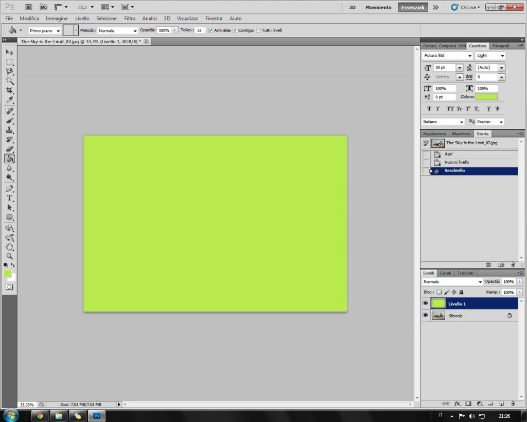Click the Clone Stamp tool
The height and width of the screenshot is (422, 527).
pos(9,130)
